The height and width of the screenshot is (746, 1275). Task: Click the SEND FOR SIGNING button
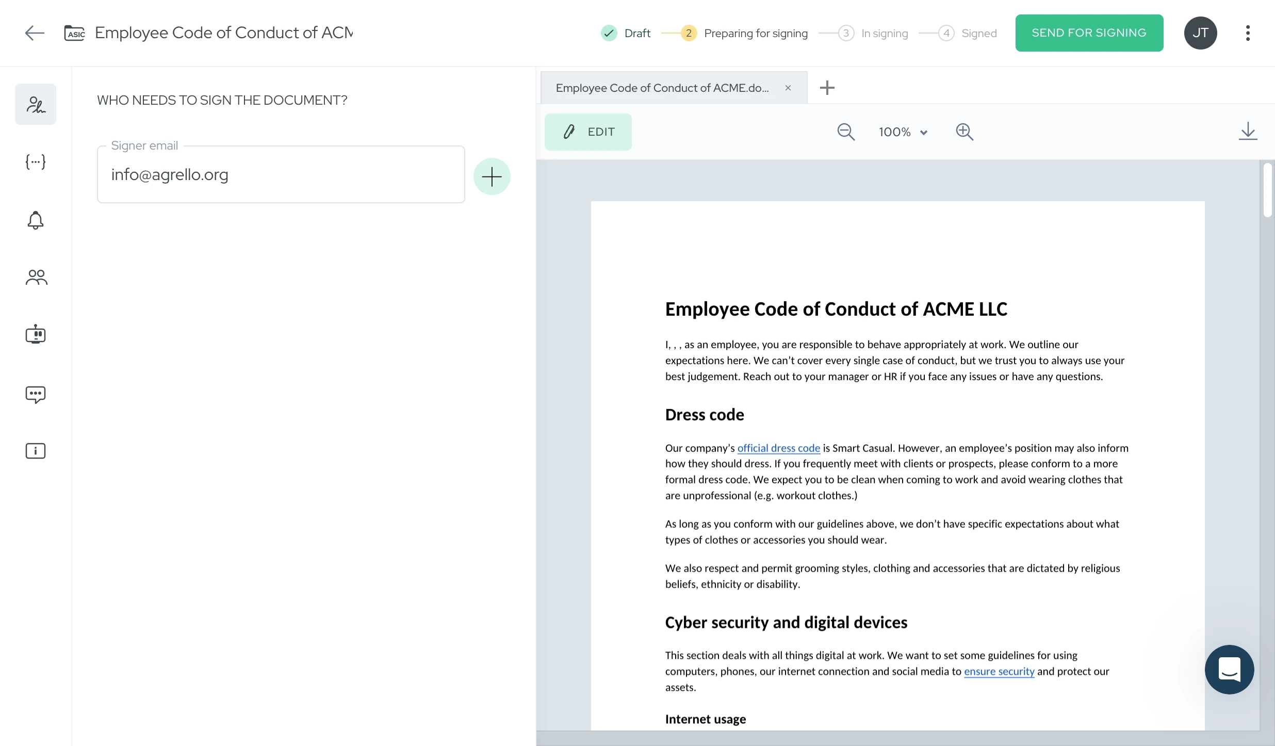[x=1089, y=33]
